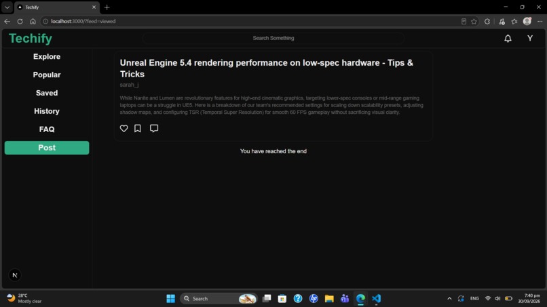Go to browser home page
The image size is (547, 307).
coord(33,21)
